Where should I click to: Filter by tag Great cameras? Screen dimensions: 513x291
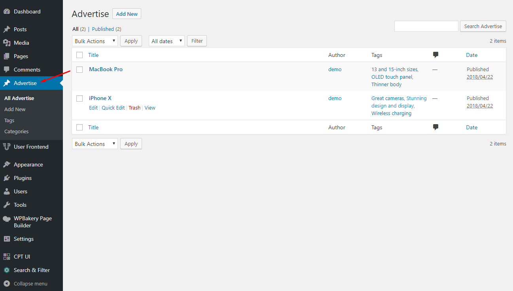[388, 98]
